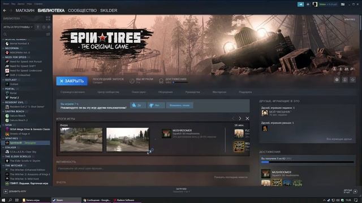Viewport: 362px width, 203px height.
Task: Open the advanced filter sliders icon
Action: [x=48, y=34]
